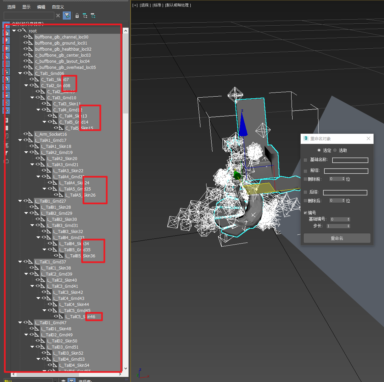
Task: Collapse the L_TailD1_Grnd47 branch
Action: click(x=20, y=323)
